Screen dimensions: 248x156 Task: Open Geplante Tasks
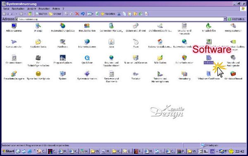pyautogui.click(x=38, y=43)
